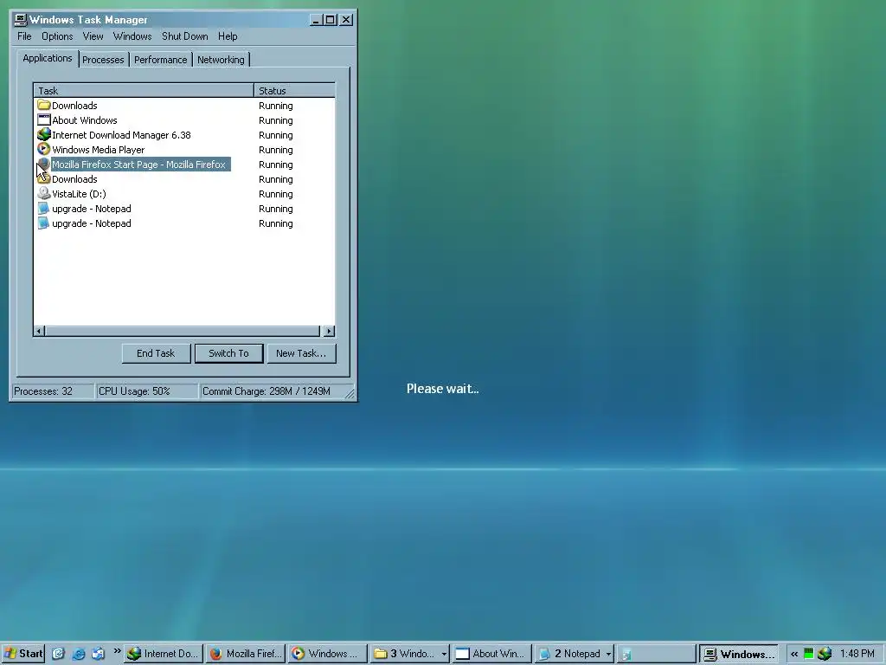
Task: Click the CPU Usage: 50% status bar entry
Action: coord(147,391)
